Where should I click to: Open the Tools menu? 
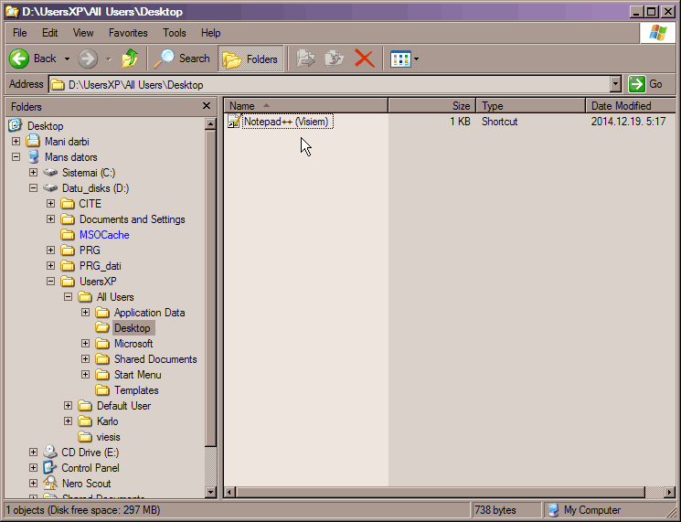click(x=175, y=33)
